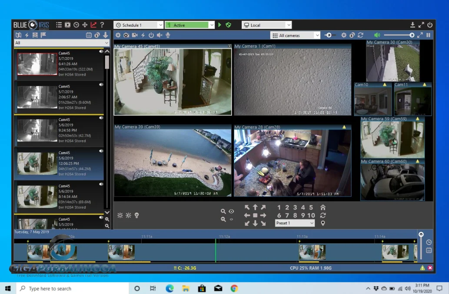Screen dimensions: 449x294
Task: Click the Help question mark icon
Action: [x=102, y=25]
